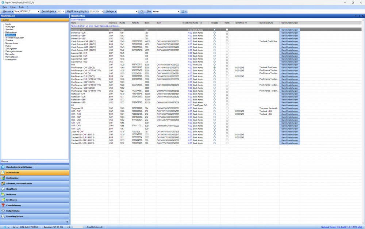365x229 pixels.
Task: Open the Tools menu
Action: [x=21, y=7]
